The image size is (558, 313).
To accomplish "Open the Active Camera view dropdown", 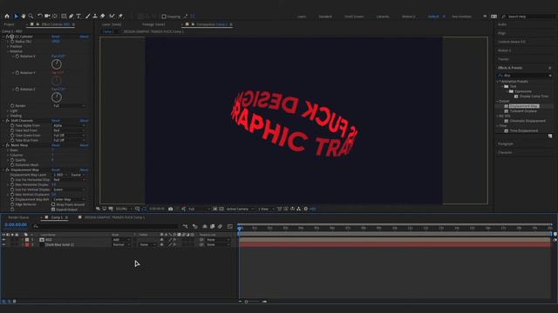I will point(240,209).
